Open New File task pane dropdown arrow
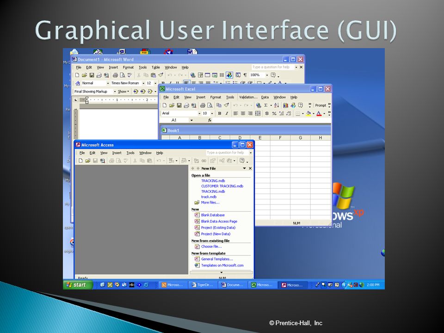Image resolution: width=444 pixels, height=333 pixels. [x=244, y=168]
